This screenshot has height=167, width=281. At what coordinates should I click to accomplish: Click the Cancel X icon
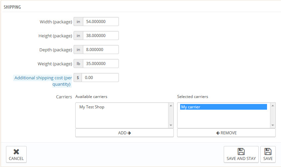(x=16, y=152)
